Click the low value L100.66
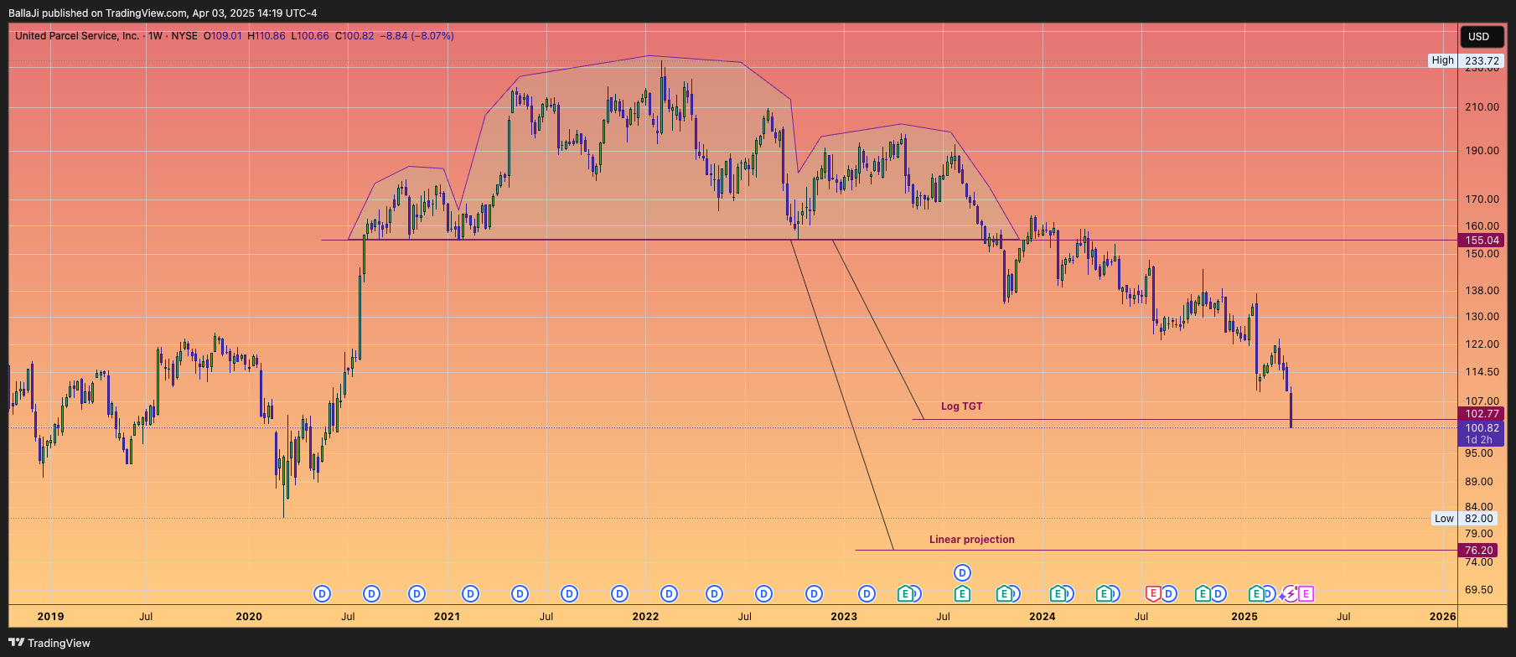 click(310, 36)
